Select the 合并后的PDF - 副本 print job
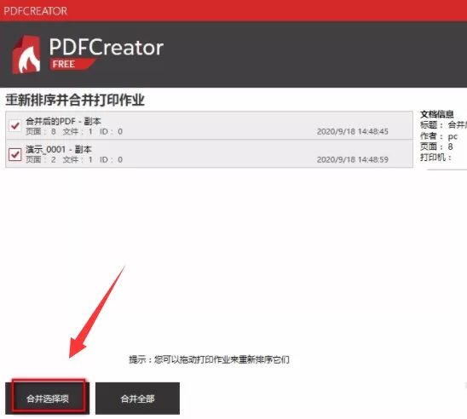467x419 pixels. point(209,125)
